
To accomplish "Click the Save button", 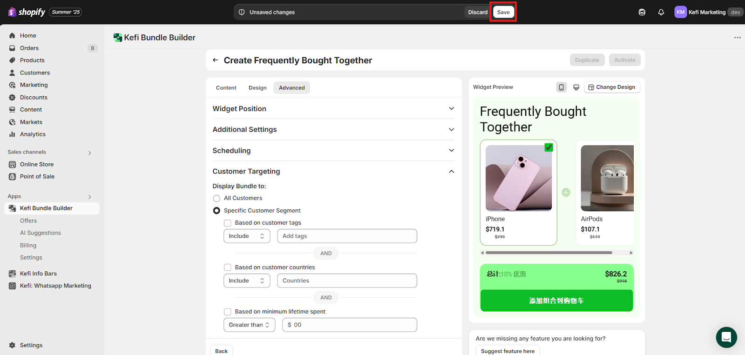I will [x=503, y=12].
